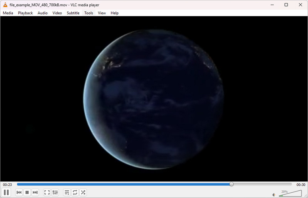This screenshot has height=198, width=308.
Task: Skip to next media track
Action: click(x=35, y=193)
